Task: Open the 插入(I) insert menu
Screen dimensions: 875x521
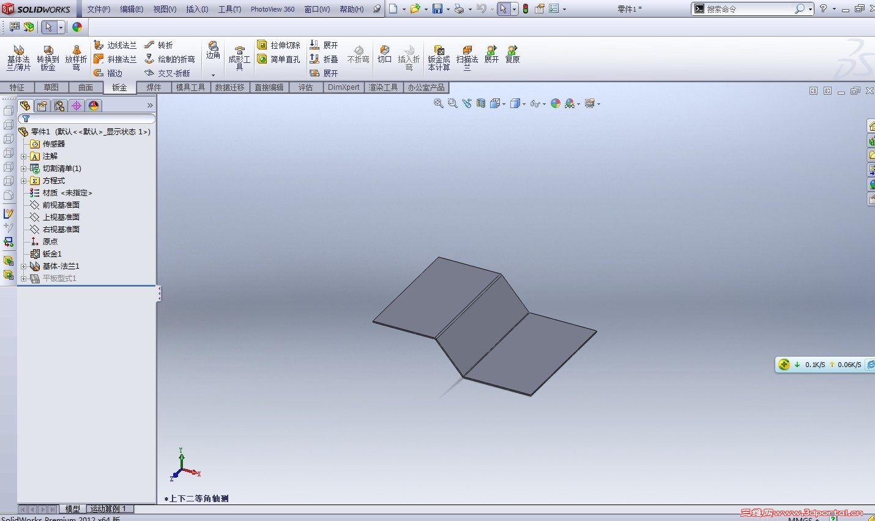Action: (197, 9)
